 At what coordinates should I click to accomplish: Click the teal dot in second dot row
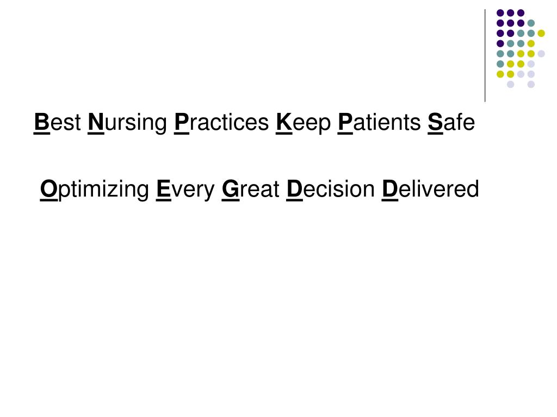[531, 23]
